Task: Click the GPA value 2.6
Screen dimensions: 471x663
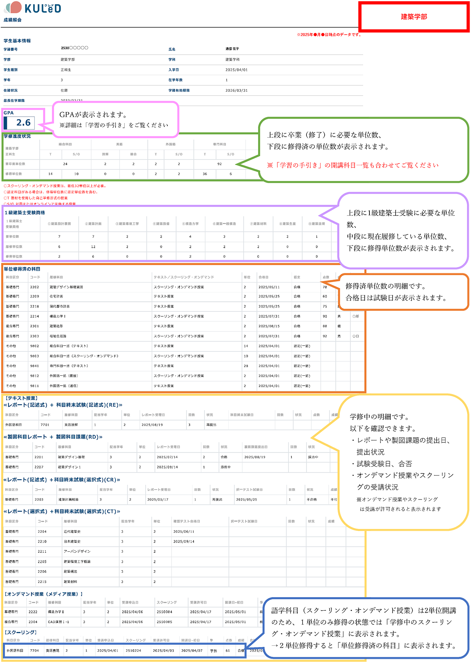Action: click(x=23, y=123)
